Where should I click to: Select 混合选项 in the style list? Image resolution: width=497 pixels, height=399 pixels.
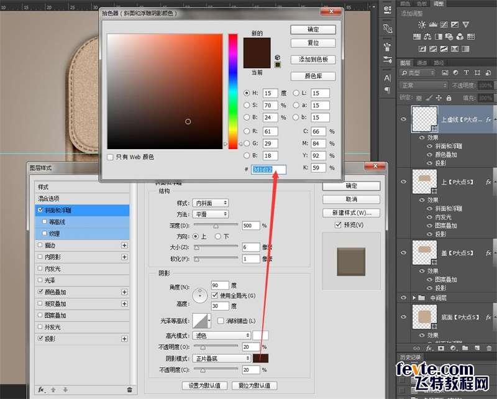point(82,198)
